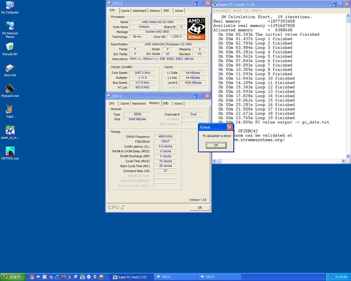This screenshot has width=351, height=281.
Task: Launch the Paint brushes icon in Quick Launch
Action: tap(70, 277)
